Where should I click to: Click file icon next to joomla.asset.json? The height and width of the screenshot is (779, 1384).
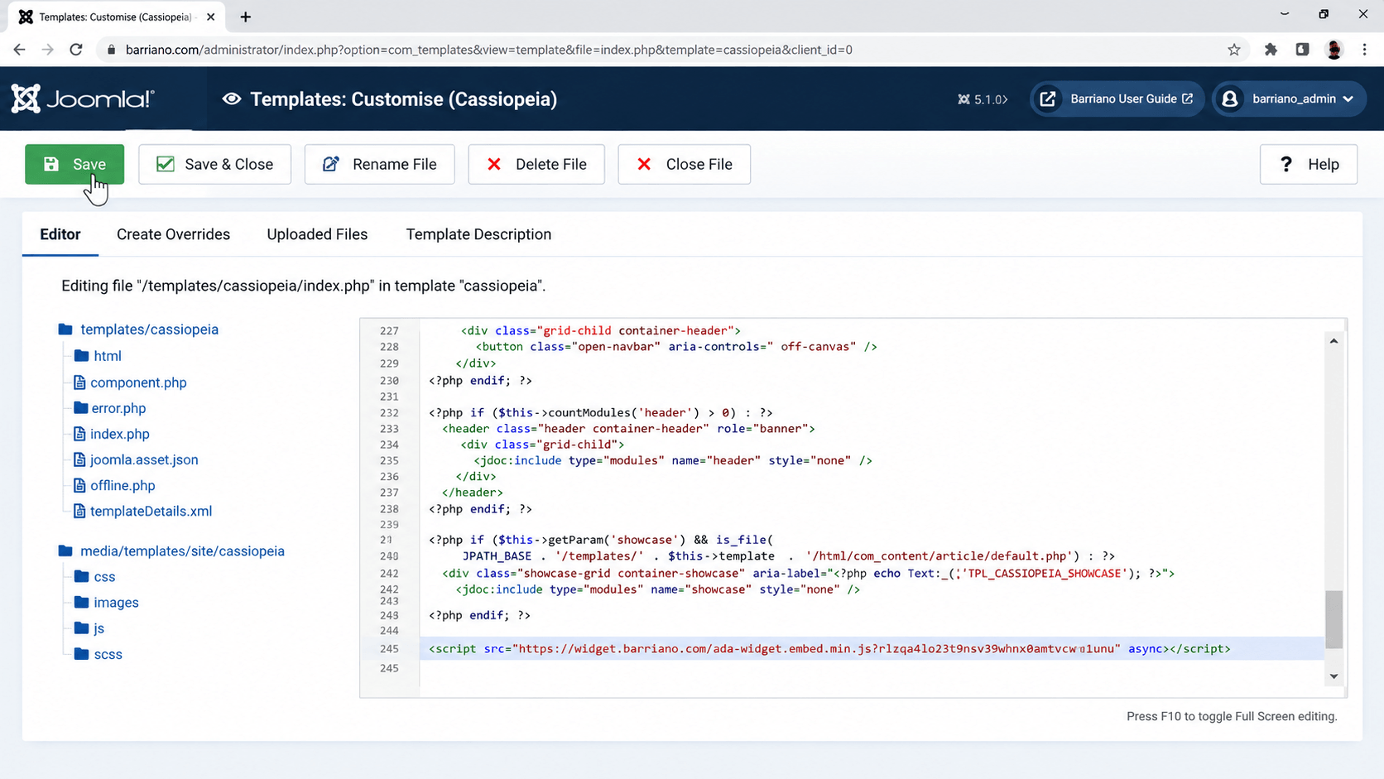(x=79, y=459)
